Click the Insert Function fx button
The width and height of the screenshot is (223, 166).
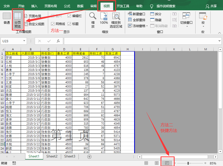point(58,41)
